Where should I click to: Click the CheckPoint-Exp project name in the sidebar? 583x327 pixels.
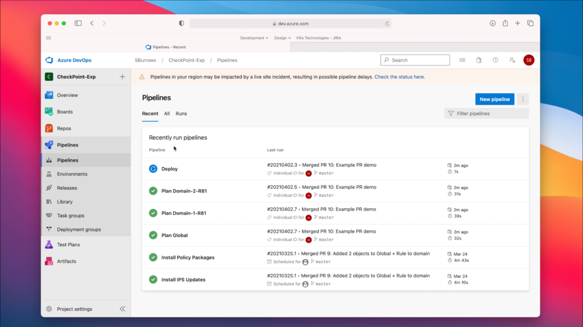[76, 77]
